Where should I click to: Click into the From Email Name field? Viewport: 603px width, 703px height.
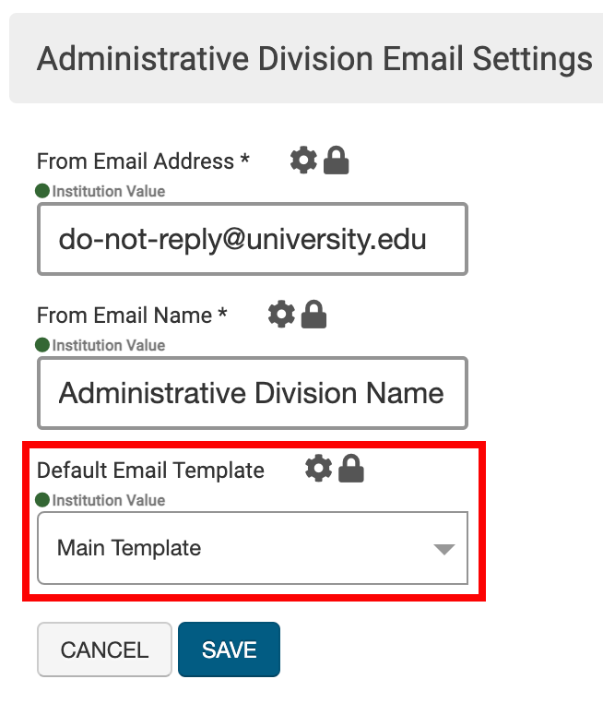pyautogui.click(x=252, y=394)
